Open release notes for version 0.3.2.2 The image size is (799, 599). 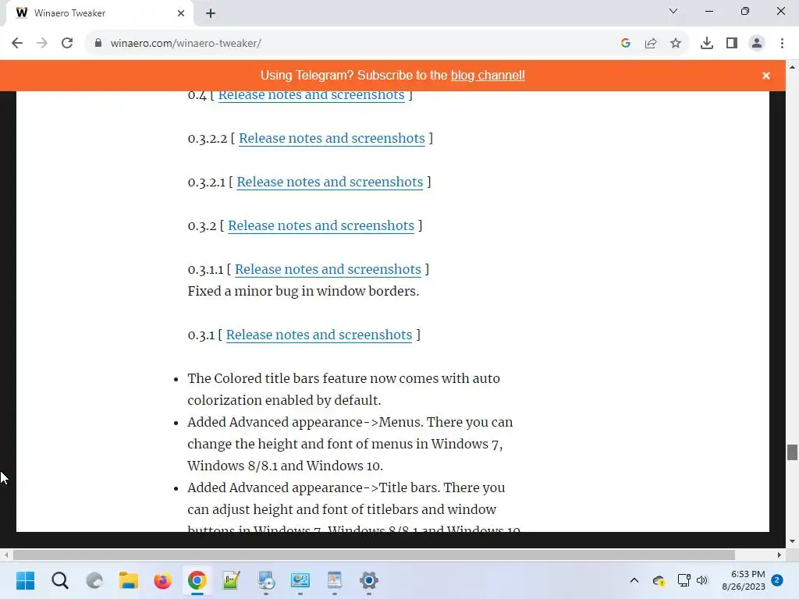click(332, 139)
